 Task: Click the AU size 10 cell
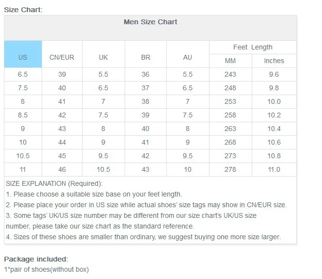[x=188, y=169]
